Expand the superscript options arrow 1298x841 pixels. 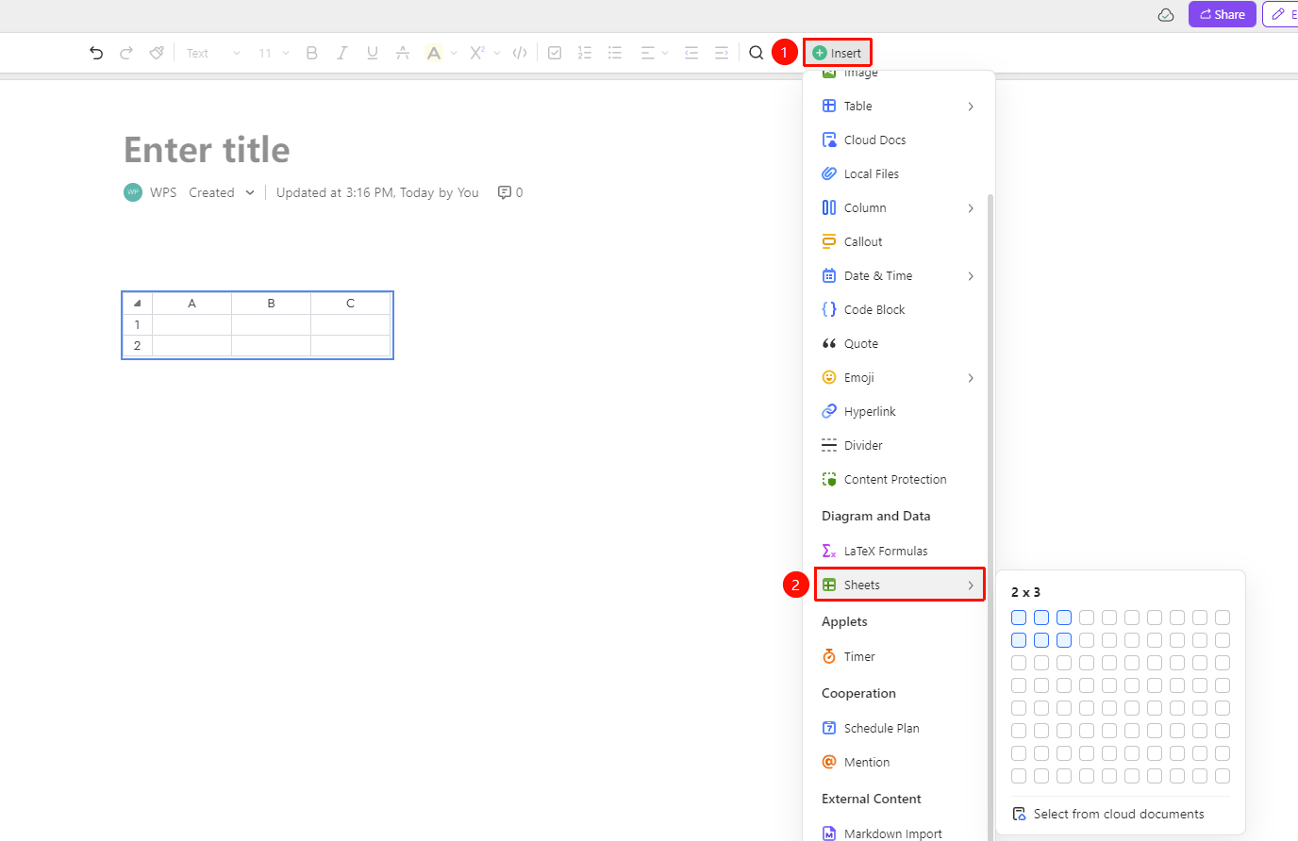497,53
